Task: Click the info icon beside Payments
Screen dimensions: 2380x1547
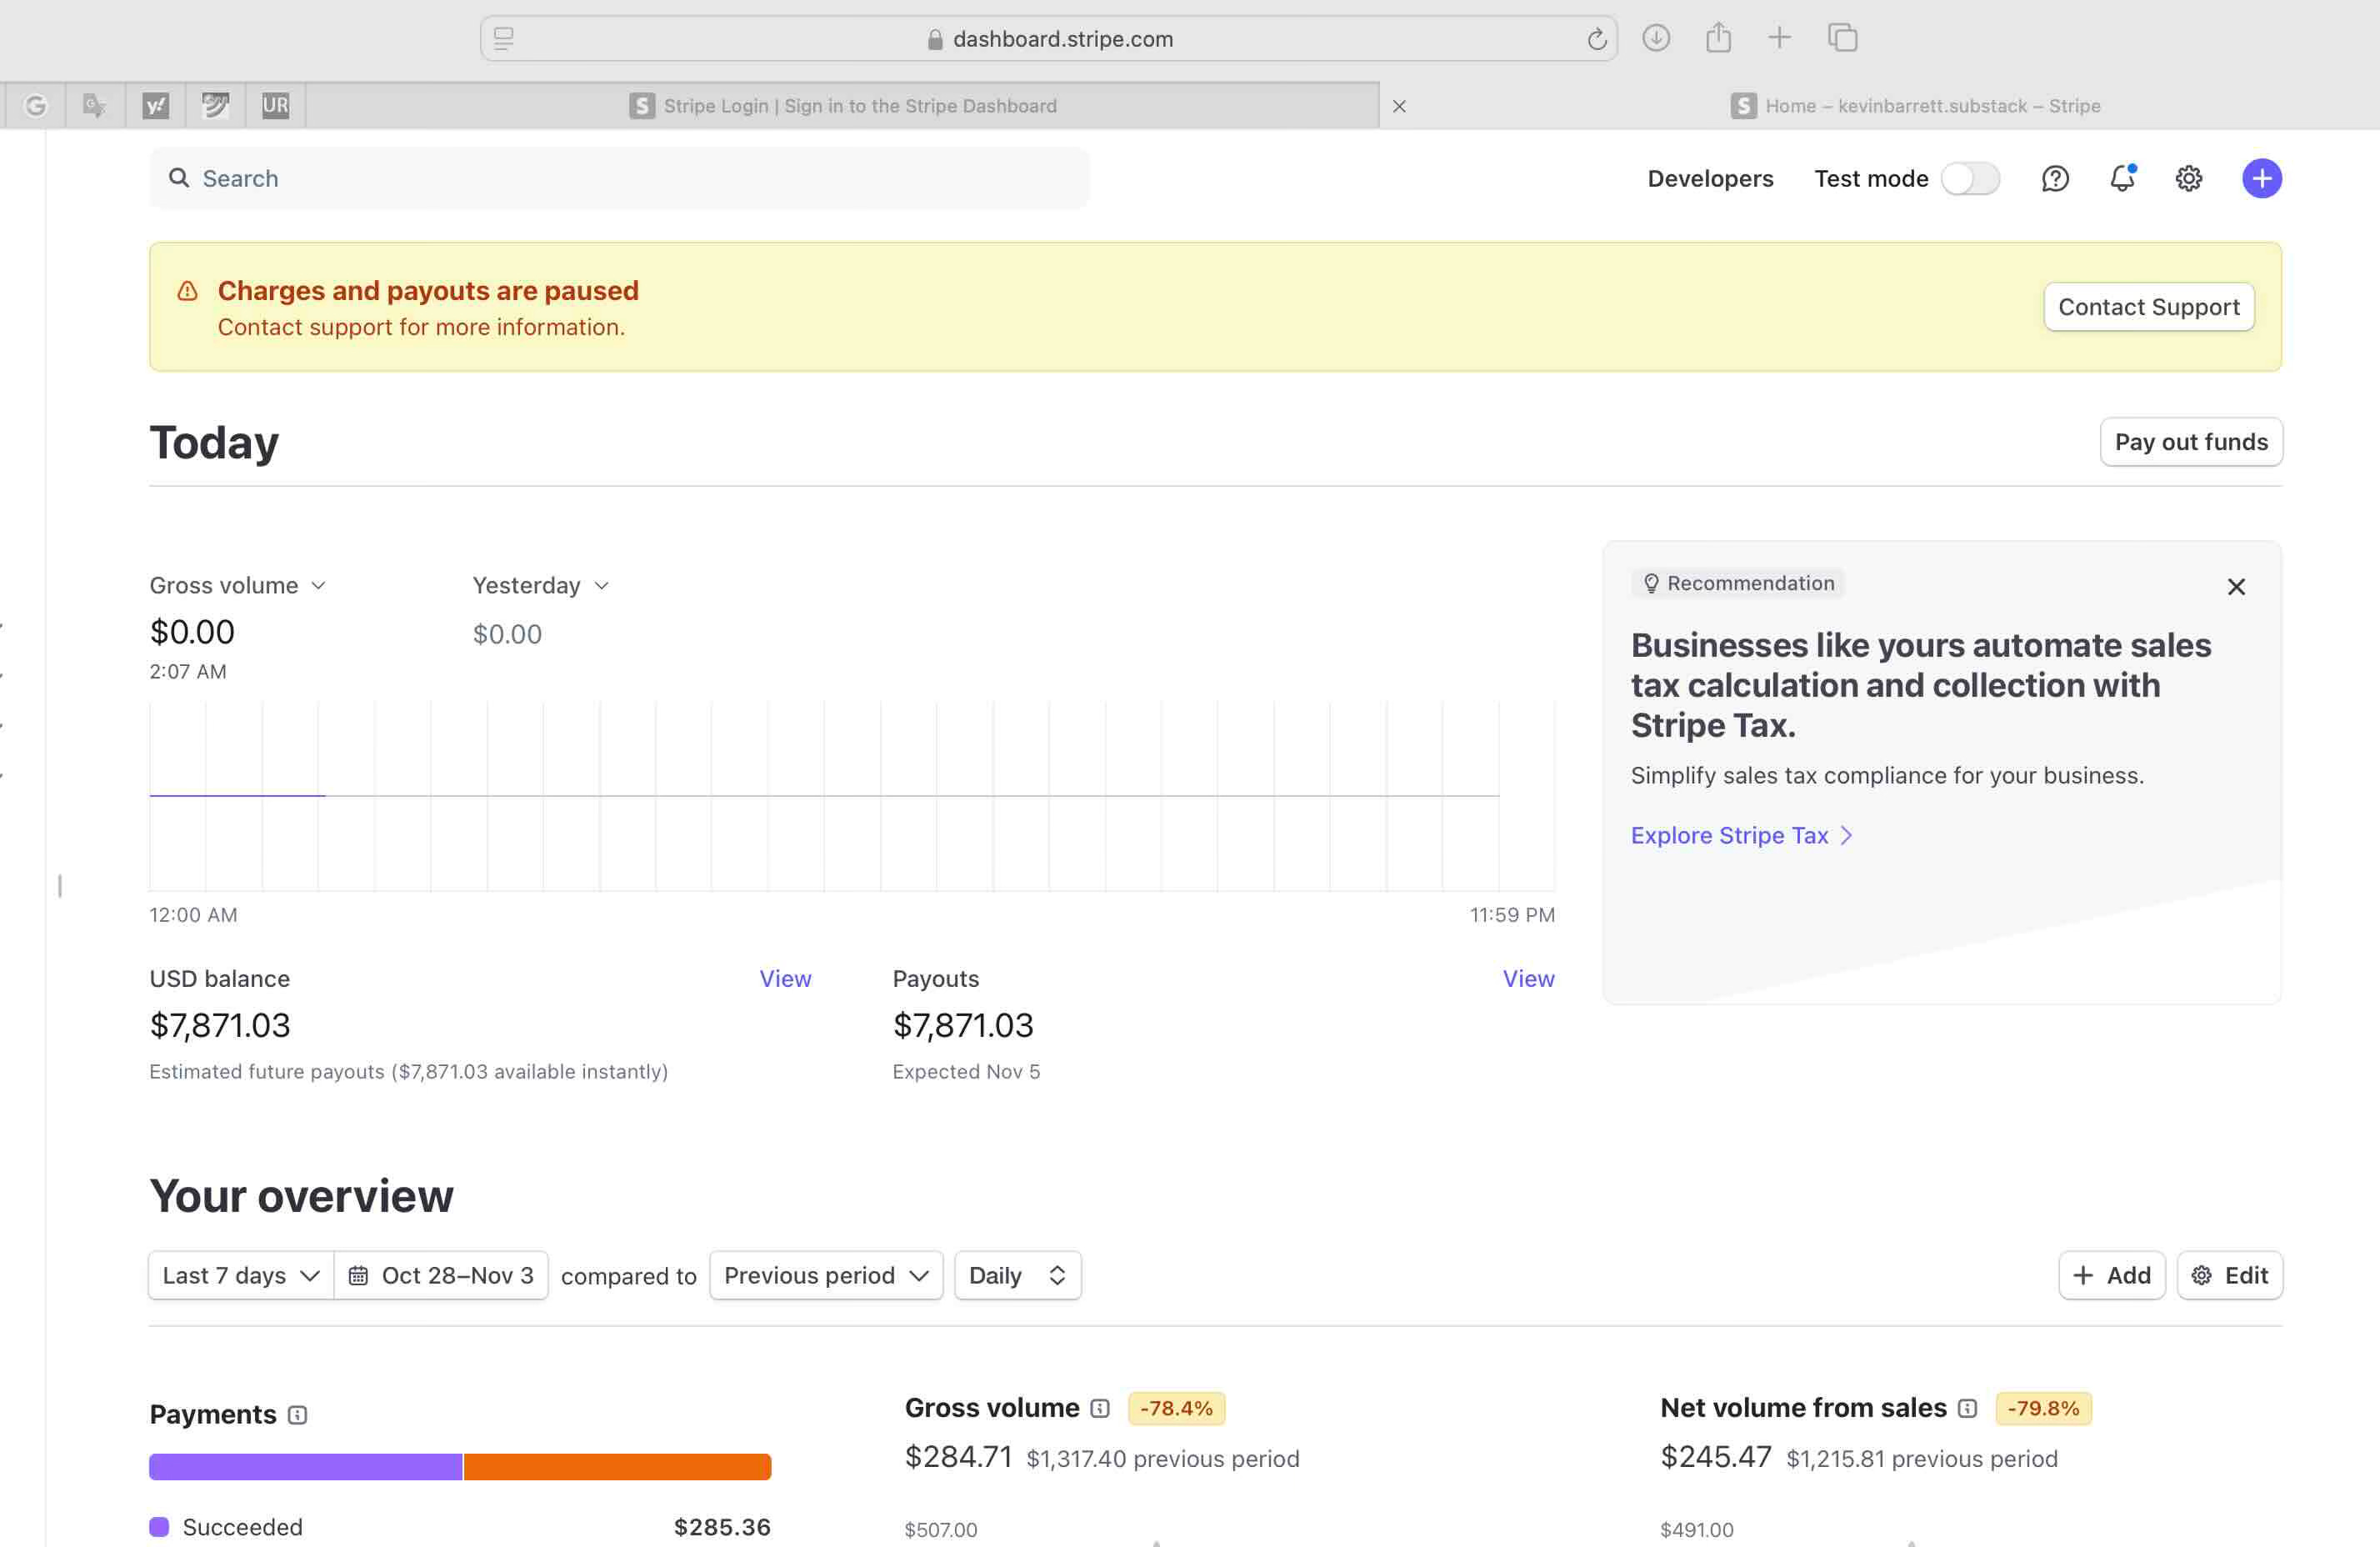Action: pyautogui.click(x=297, y=1415)
